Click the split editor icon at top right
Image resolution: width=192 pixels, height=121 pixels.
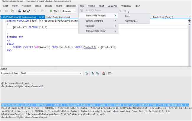point(189,21)
